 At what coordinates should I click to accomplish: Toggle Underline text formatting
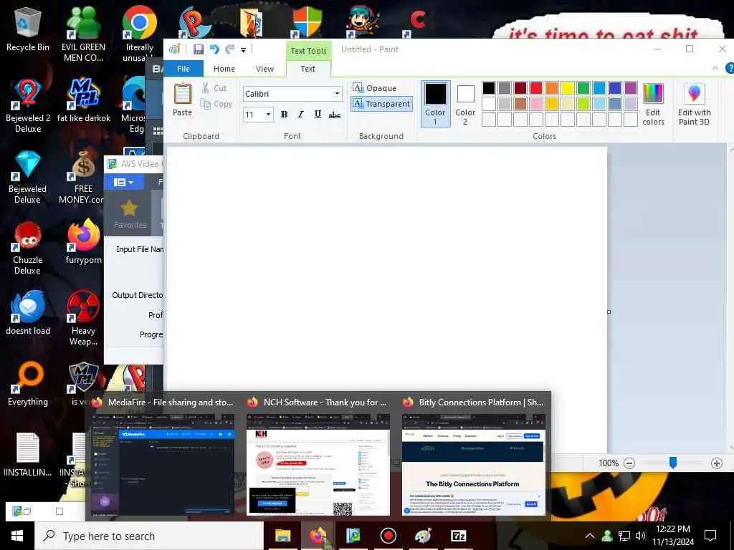point(318,115)
